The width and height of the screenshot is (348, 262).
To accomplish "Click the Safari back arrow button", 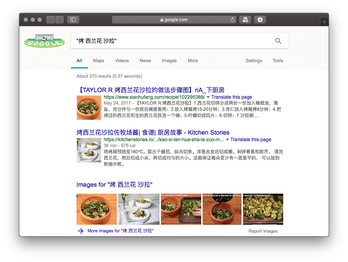I will point(51,20).
